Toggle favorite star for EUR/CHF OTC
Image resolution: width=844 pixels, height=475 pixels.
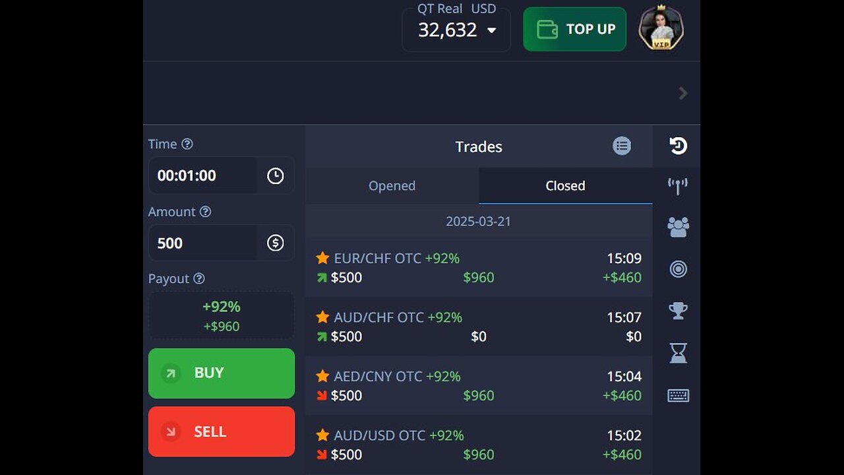click(322, 258)
